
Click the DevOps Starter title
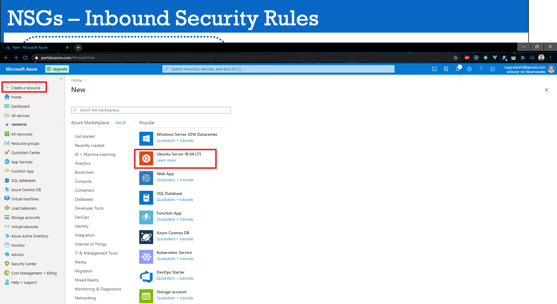(x=171, y=272)
